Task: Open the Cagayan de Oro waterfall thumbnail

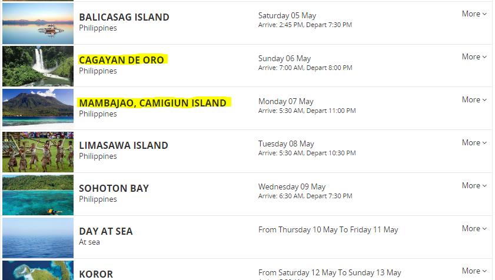Action: pyautogui.click(x=38, y=66)
